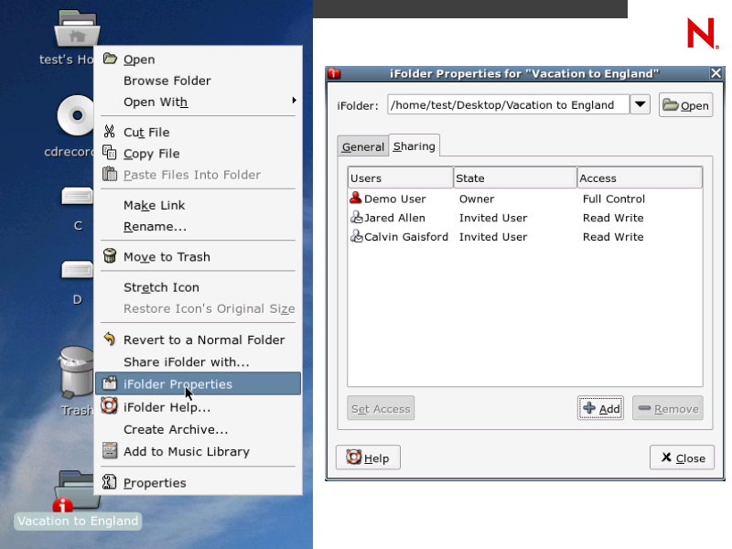This screenshot has width=732, height=549.
Task: Expand the iFolder path dropdown arrow
Action: pos(640,104)
